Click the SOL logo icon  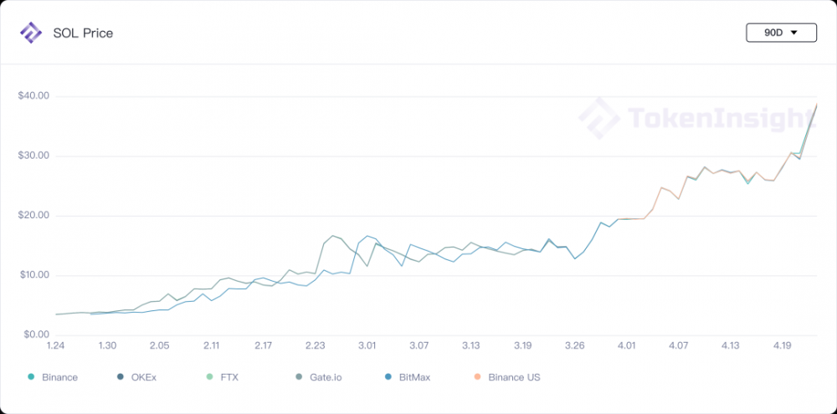click(31, 33)
